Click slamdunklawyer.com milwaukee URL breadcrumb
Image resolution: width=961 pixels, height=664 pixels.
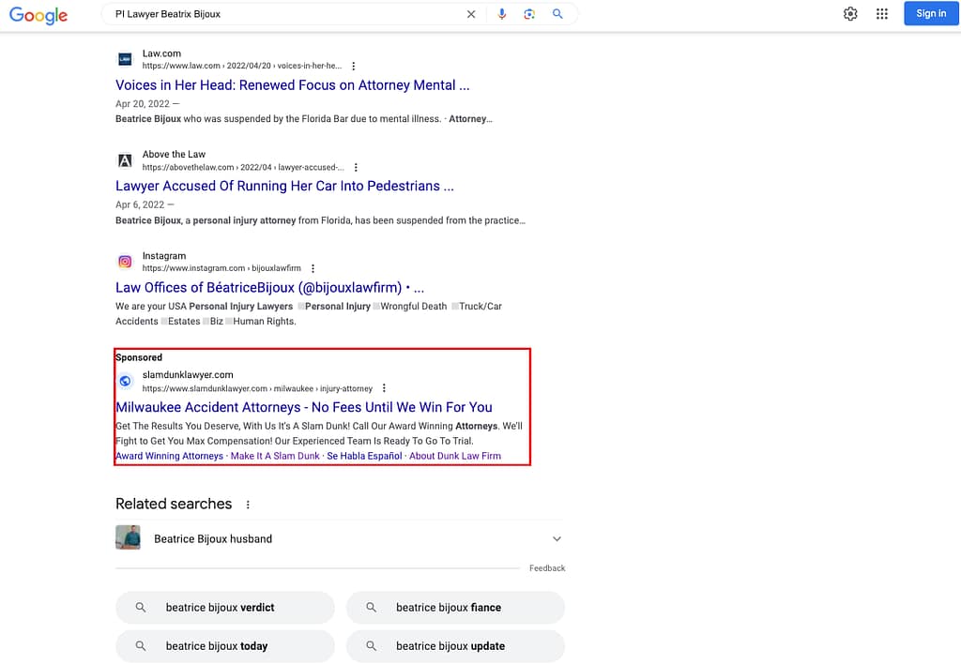[257, 388]
